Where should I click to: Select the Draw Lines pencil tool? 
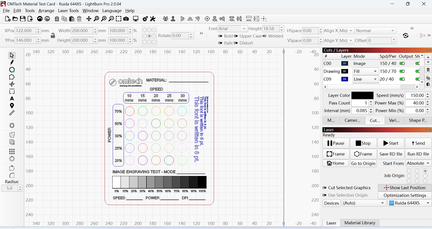12,63
